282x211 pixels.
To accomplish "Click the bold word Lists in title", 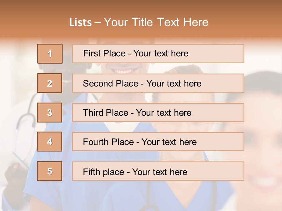I will pos(80,23).
